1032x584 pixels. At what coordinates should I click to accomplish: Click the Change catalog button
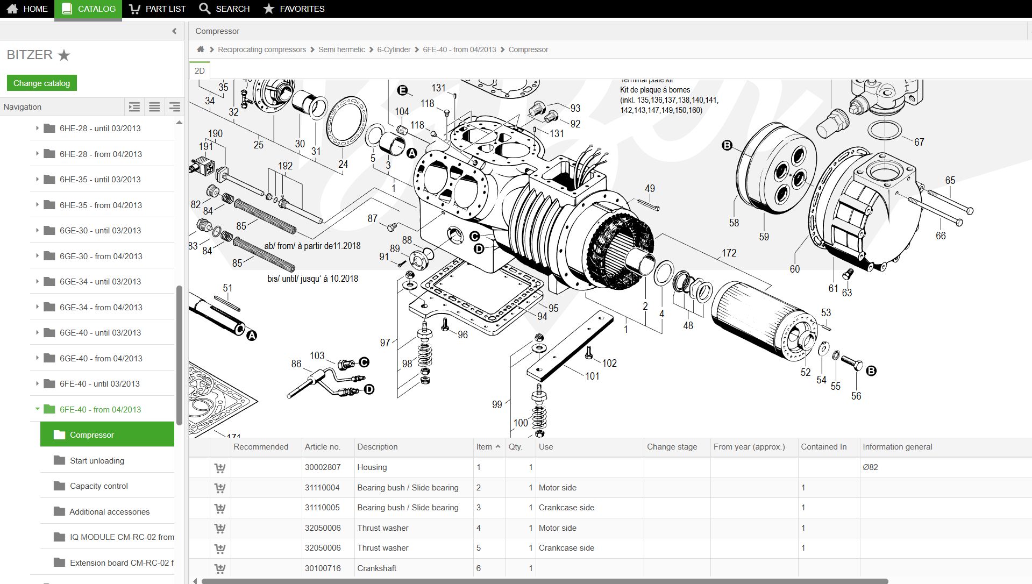tap(41, 83)
